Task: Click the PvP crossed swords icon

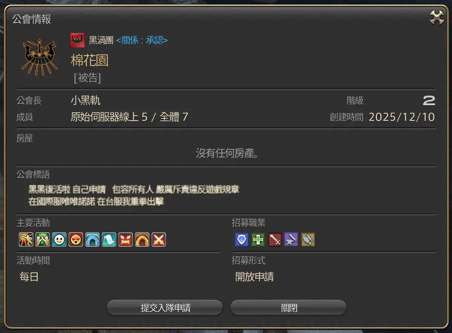Action: (159, 239)
